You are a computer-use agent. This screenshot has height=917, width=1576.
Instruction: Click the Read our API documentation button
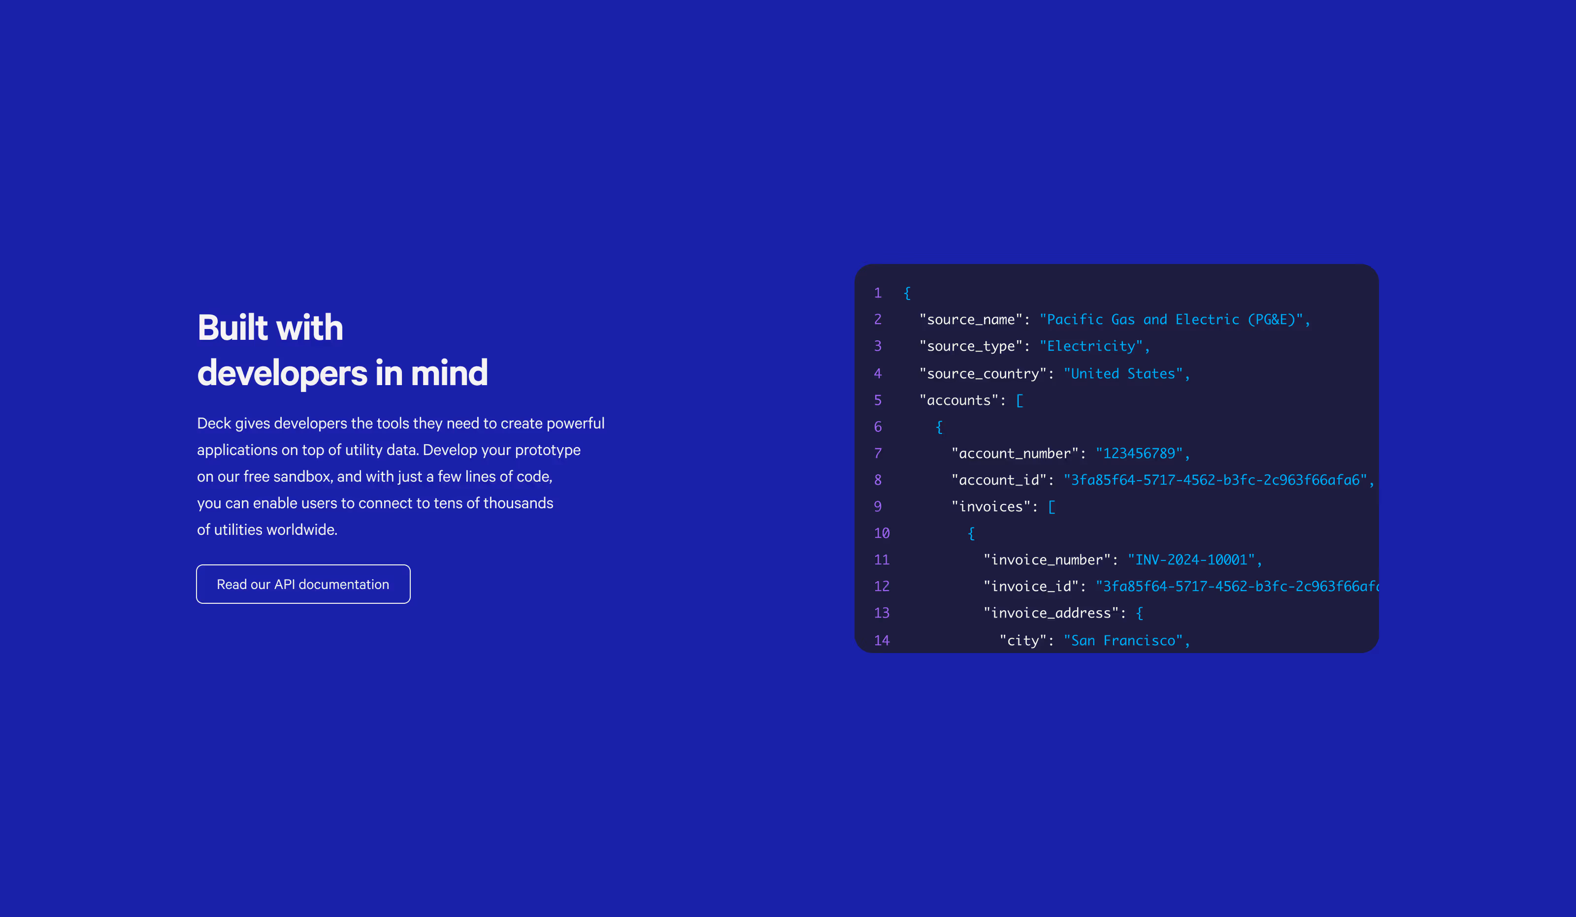tap(303, 584)
